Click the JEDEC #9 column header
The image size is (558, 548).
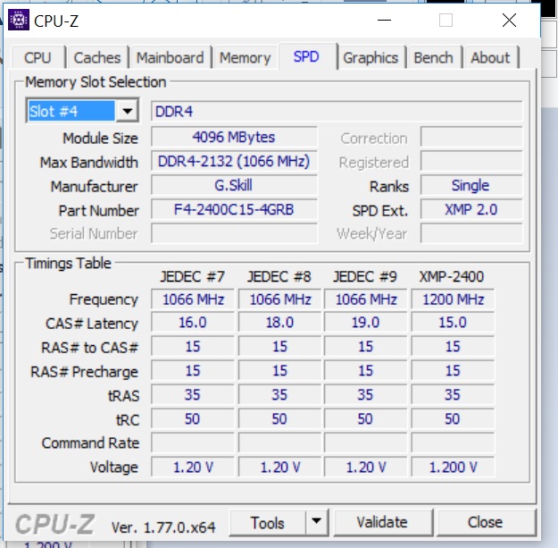[365, 276]
